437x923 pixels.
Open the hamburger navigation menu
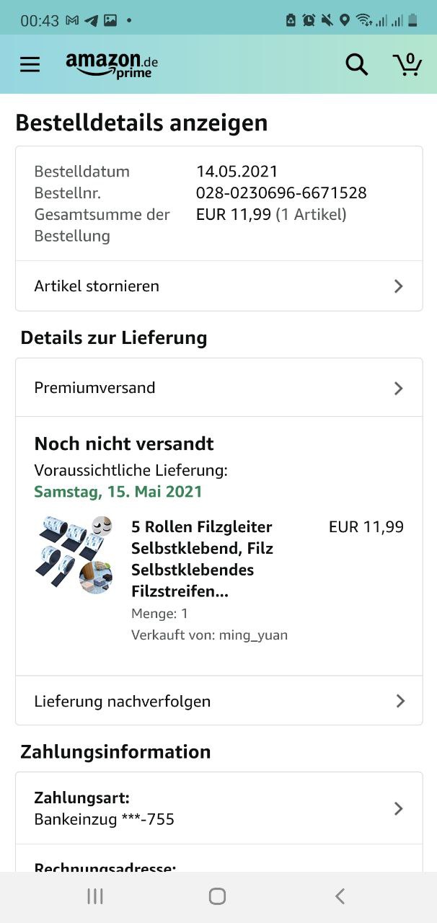(x=30, y=65)
